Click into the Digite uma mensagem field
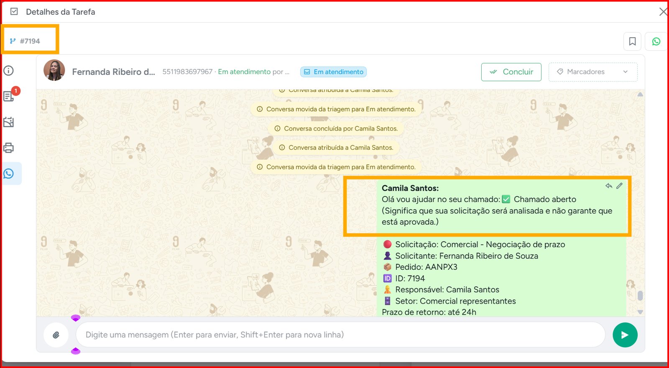 point(340,335)
